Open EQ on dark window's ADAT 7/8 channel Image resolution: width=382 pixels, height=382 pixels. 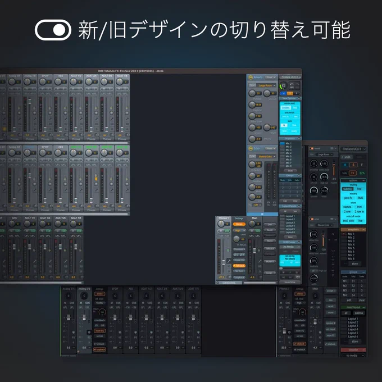point(198,338)
